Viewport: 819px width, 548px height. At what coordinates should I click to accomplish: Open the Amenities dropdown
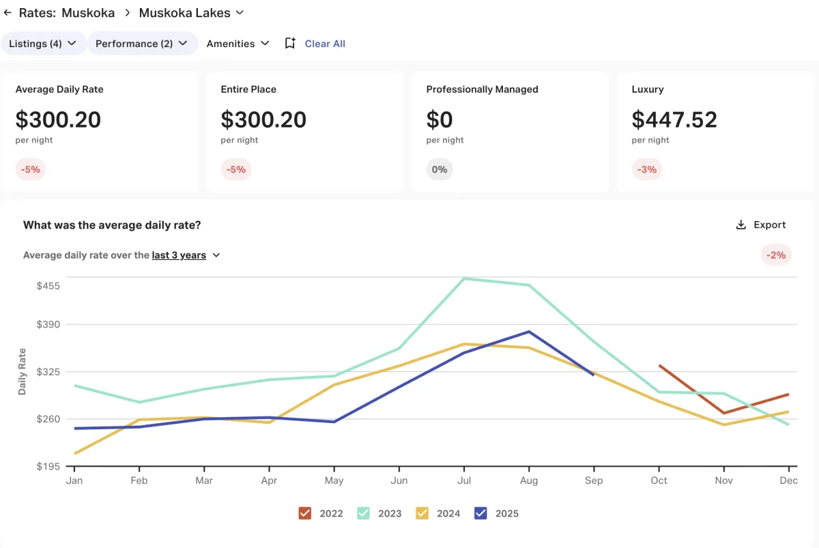238,44
